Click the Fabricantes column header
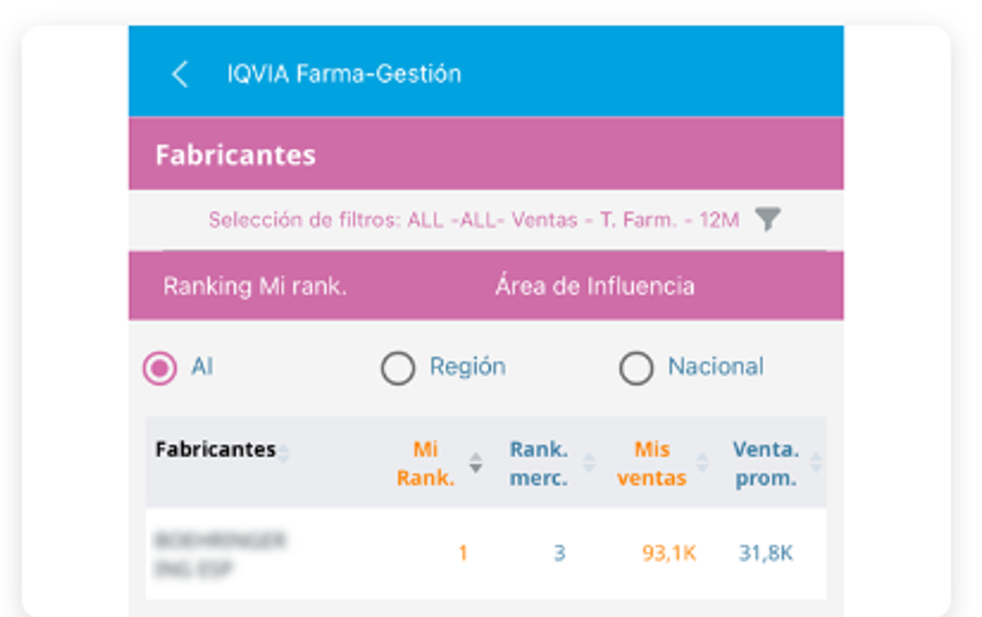The image size is (982, 617). 216,450
